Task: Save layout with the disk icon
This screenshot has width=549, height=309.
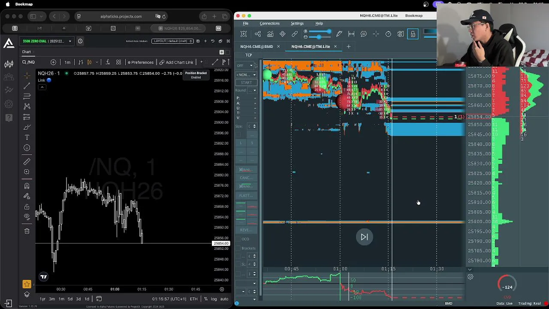Action: tap(198, 41)
